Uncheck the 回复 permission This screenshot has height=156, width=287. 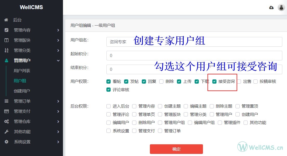coord(144,82)
